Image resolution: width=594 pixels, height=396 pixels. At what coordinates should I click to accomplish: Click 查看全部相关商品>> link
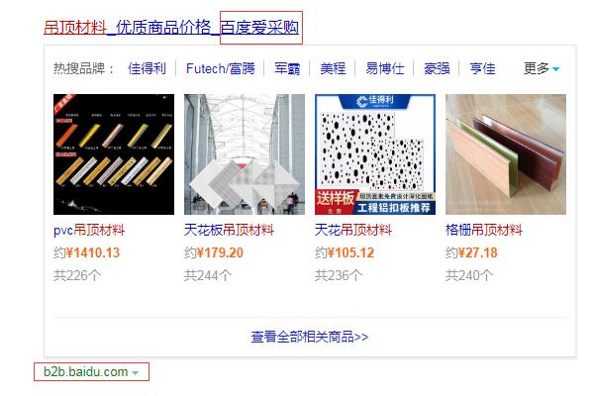coord(310,337)
